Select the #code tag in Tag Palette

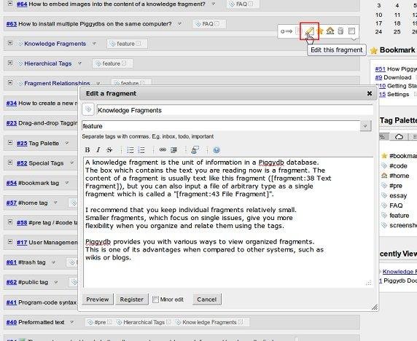coord(398,166)
